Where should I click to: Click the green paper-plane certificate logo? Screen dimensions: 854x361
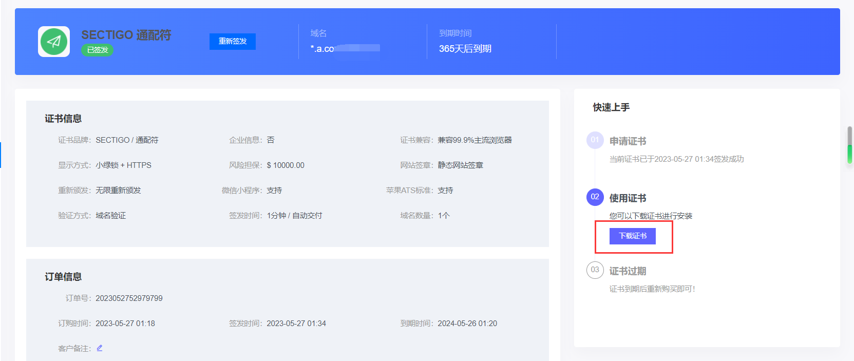pyautogui.click(x=54, y=42)
